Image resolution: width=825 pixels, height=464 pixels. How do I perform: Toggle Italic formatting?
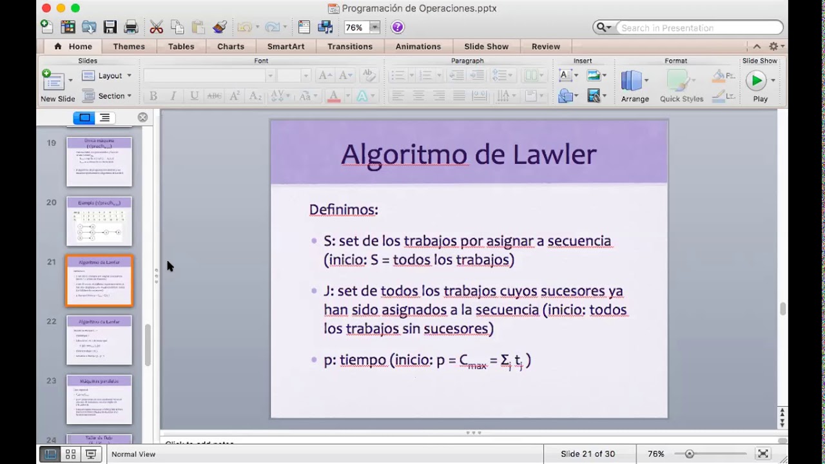(x=173, y=96)
